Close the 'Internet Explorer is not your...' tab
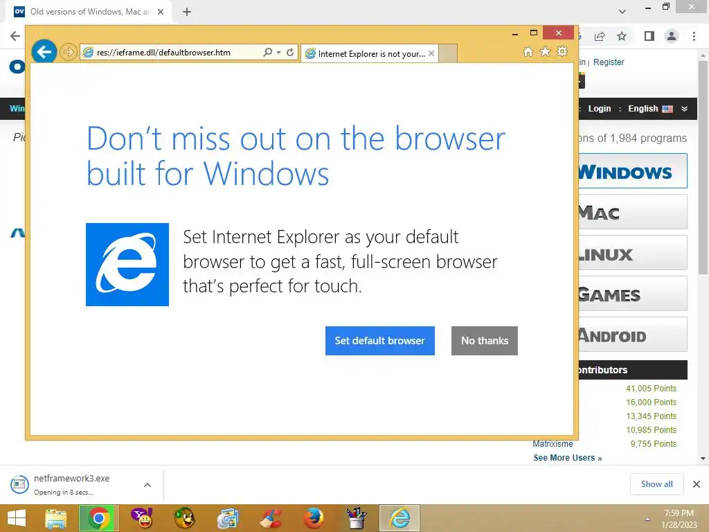This screenshot has height=532, width=709. coord(431,53)
